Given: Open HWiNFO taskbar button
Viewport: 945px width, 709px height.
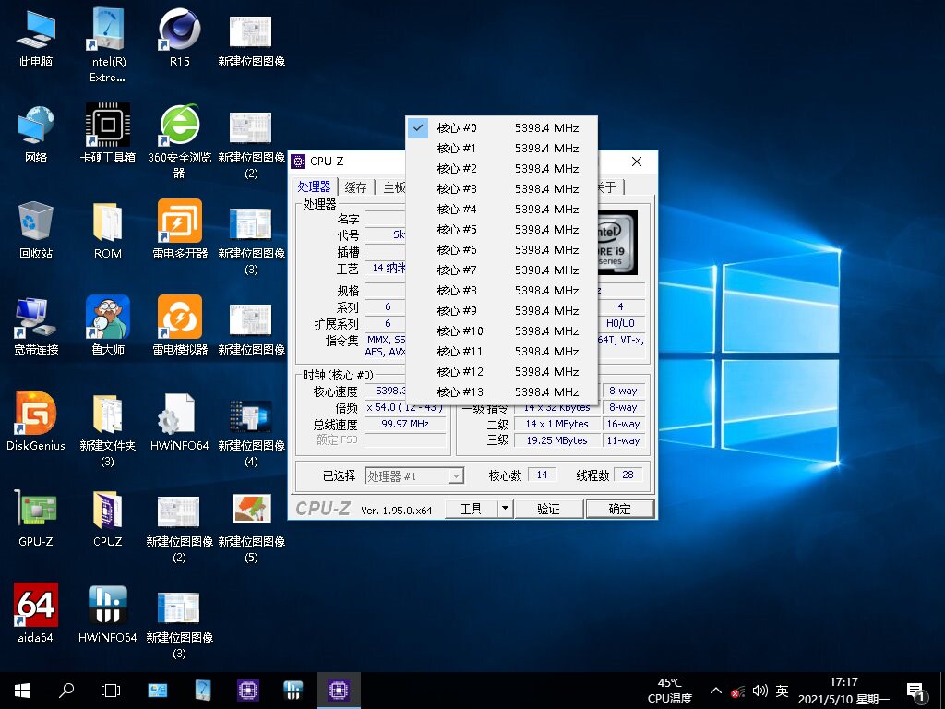Looking at the screenshot, I should tap(293, 691).
